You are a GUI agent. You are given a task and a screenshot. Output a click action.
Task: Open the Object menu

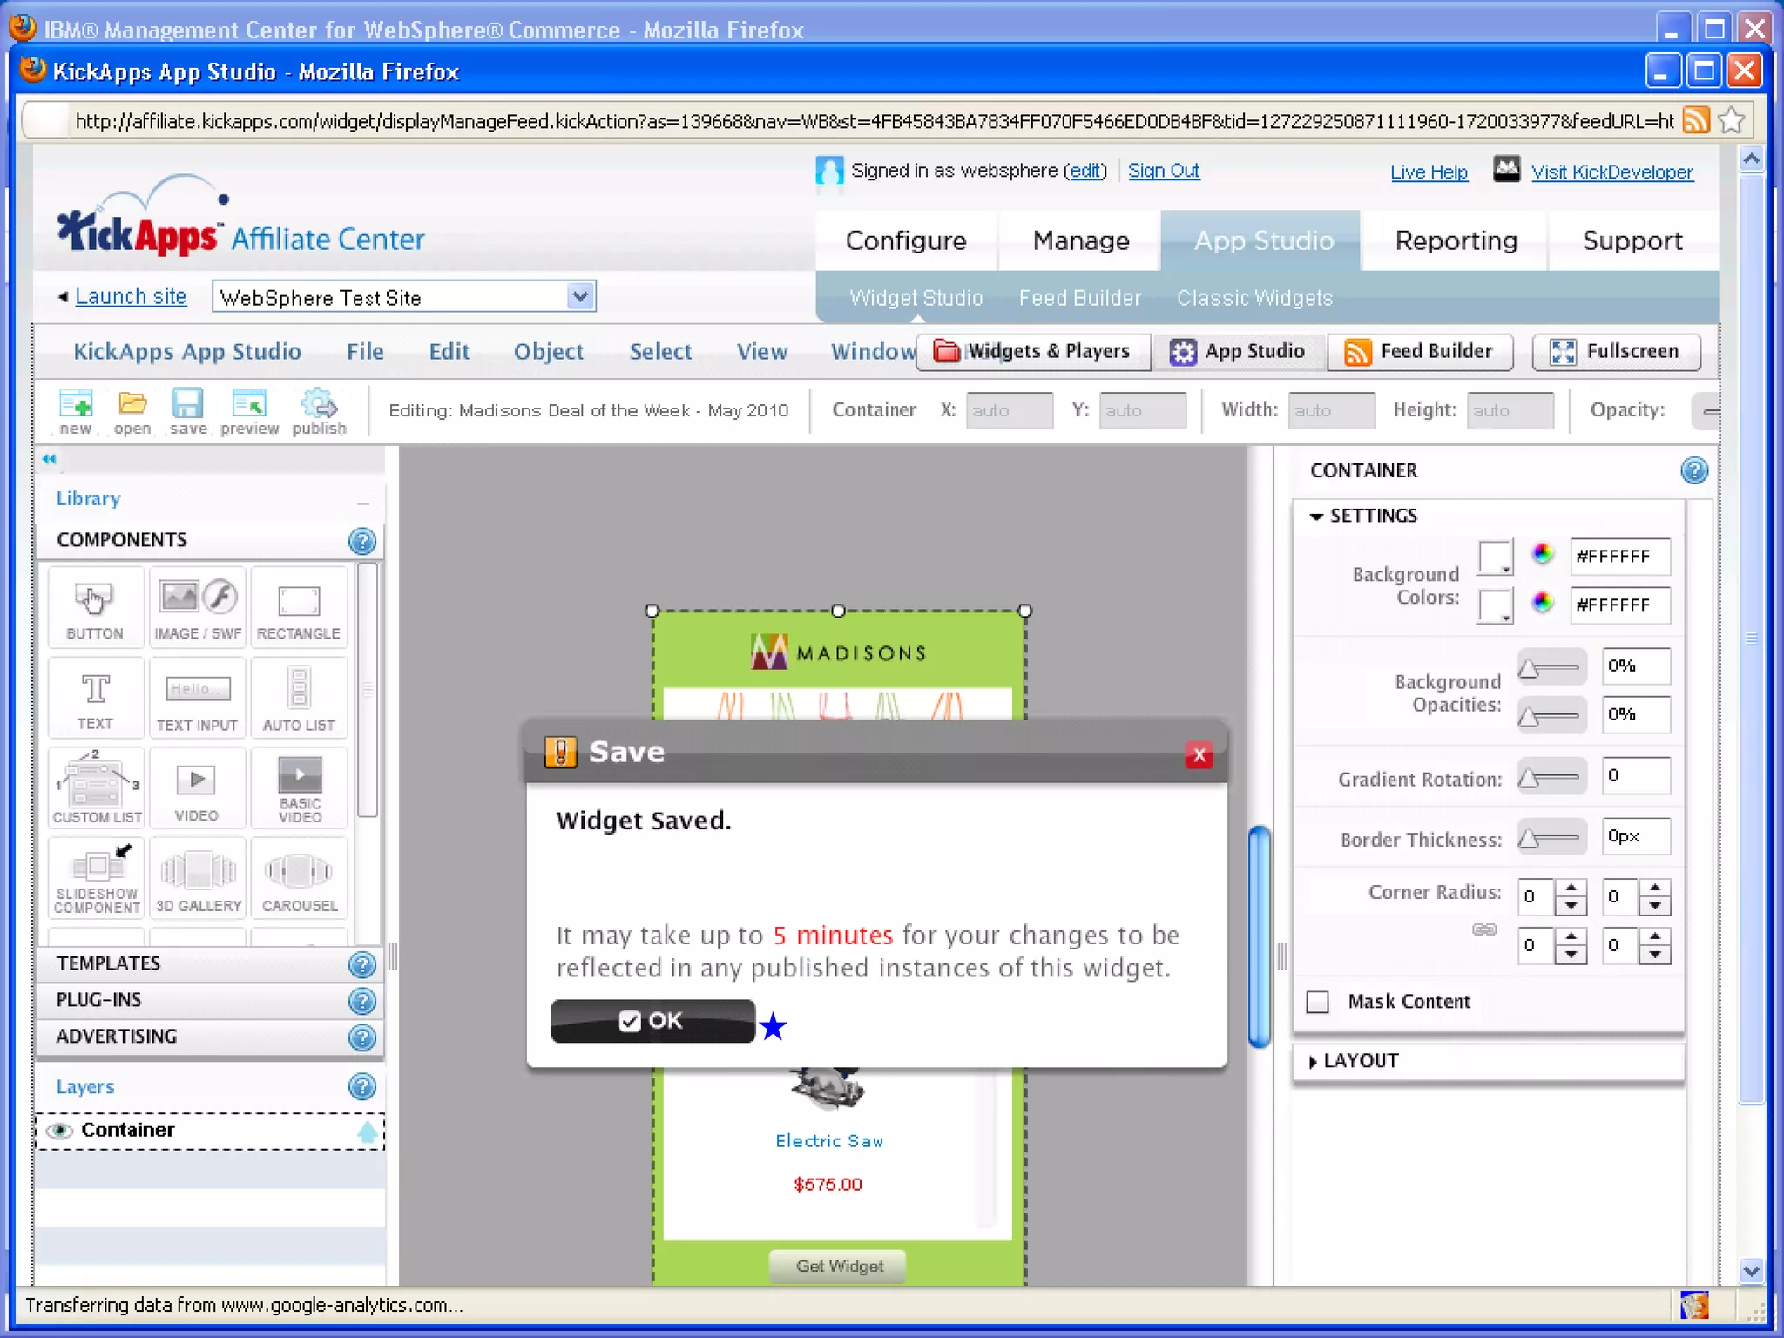coord(548,351)
